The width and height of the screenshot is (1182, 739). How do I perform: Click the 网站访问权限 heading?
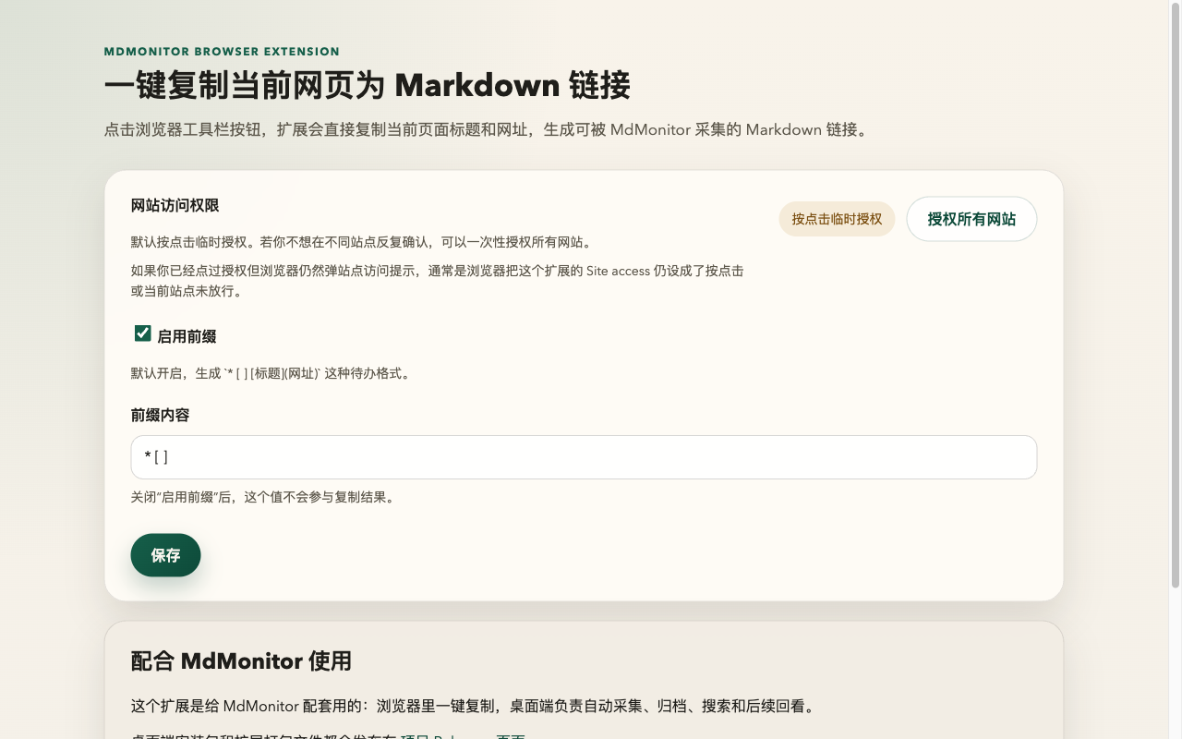pyautogui.click(x=175, y=205)
